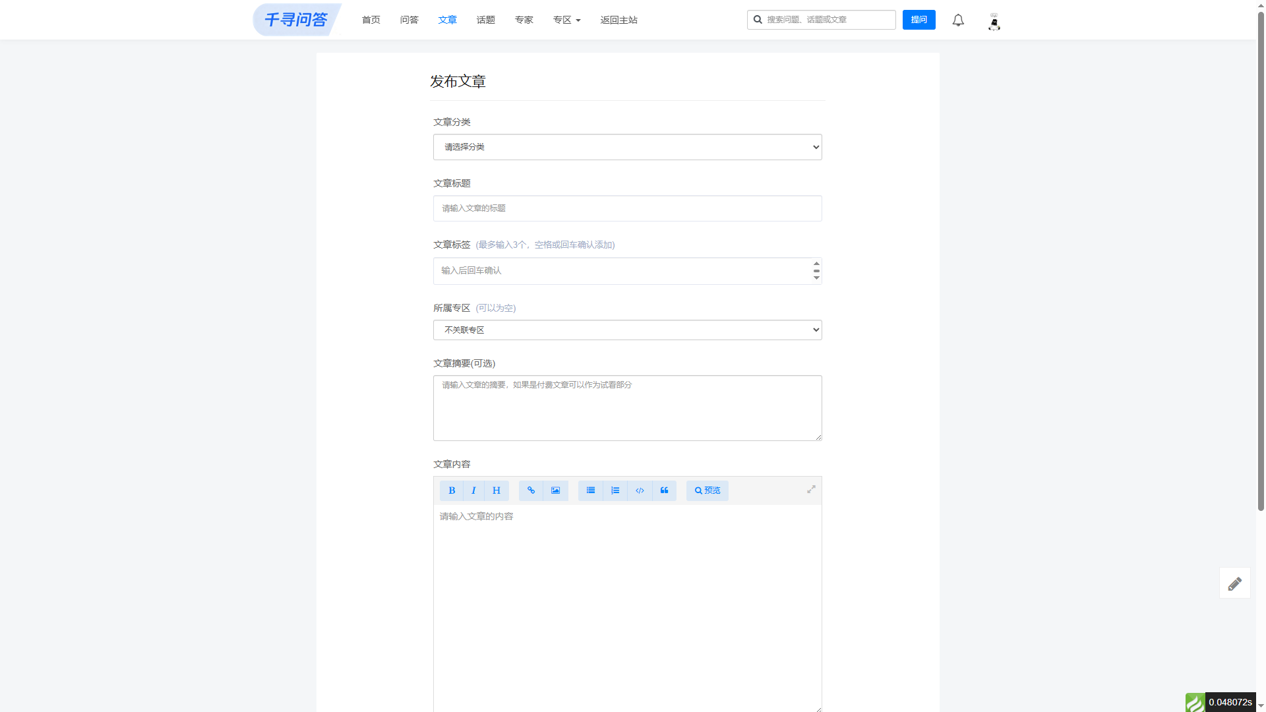Focus the 文章摘要 summary textarea
The image size is (1266, 712).
pos(628,408)
